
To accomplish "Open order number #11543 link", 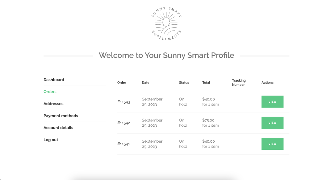I will click(x=124, y=102).
